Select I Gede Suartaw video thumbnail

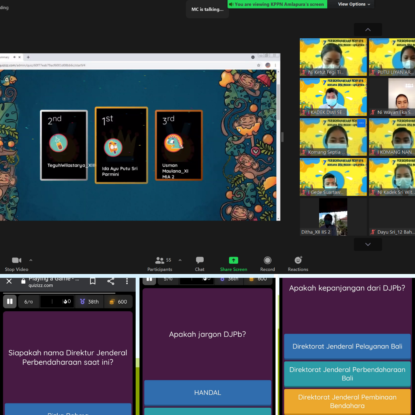(x=333, y=177)
